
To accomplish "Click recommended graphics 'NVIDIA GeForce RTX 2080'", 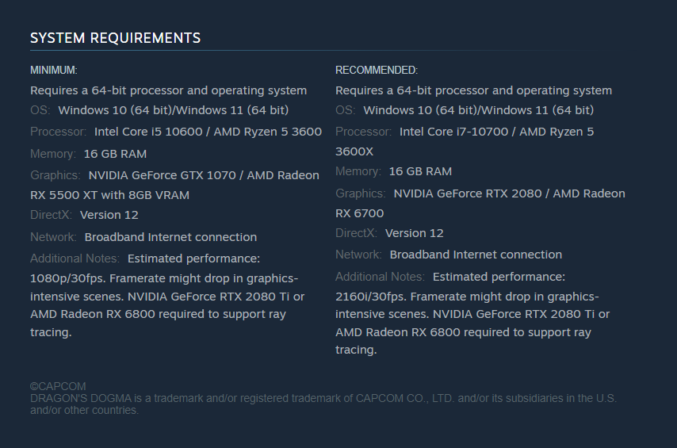I will tap(468, 193).
